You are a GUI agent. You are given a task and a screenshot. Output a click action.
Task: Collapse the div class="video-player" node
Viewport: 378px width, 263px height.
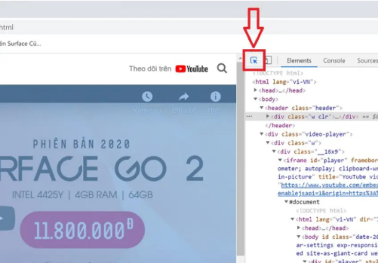point(262,134)
